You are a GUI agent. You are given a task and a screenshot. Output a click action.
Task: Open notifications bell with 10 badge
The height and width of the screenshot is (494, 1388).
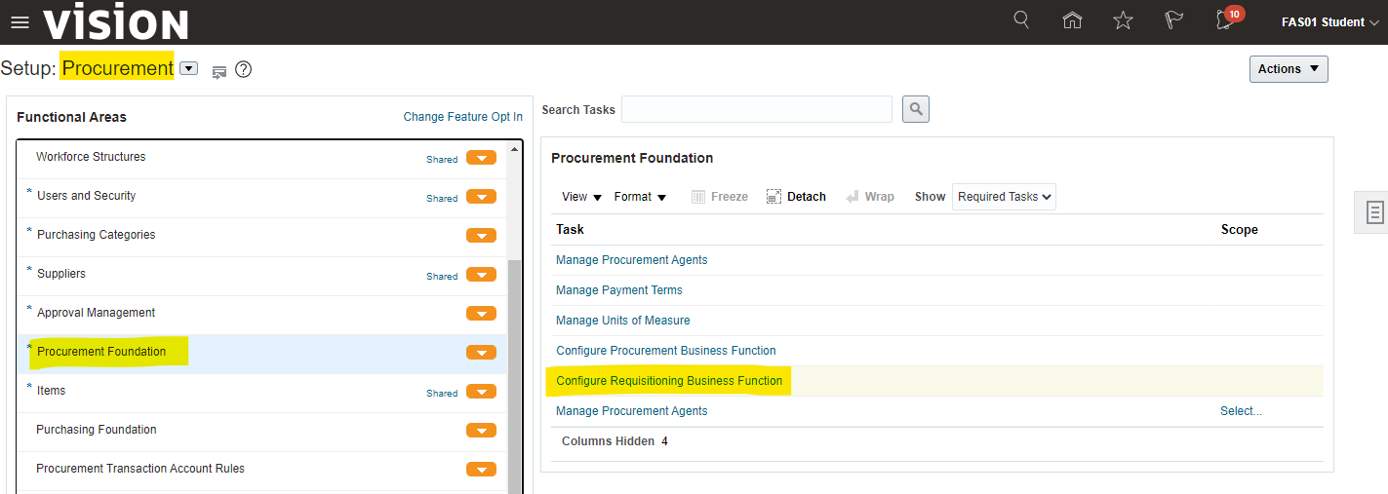[x=1227, y=20]
